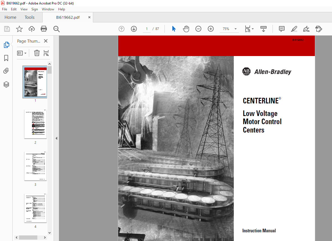Click thumbnail panel scroll down arrow

[50, 233]
